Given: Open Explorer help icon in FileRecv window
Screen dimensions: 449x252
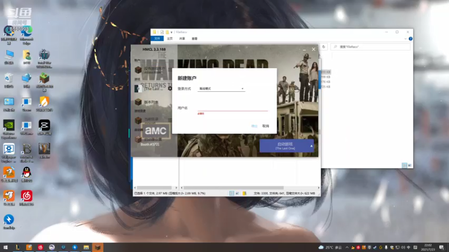Looking at the screenshot, I should (x=410, y=39).
